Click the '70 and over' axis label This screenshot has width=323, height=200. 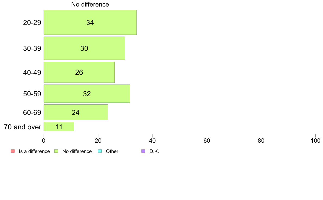pyautogui.click(x=23, y=127)
